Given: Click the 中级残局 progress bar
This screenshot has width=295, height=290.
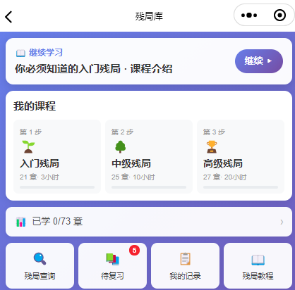Looking at the screenshot, I should pos(149,187).
